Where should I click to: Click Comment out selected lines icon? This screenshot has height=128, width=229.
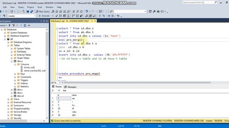coord(100,16)
